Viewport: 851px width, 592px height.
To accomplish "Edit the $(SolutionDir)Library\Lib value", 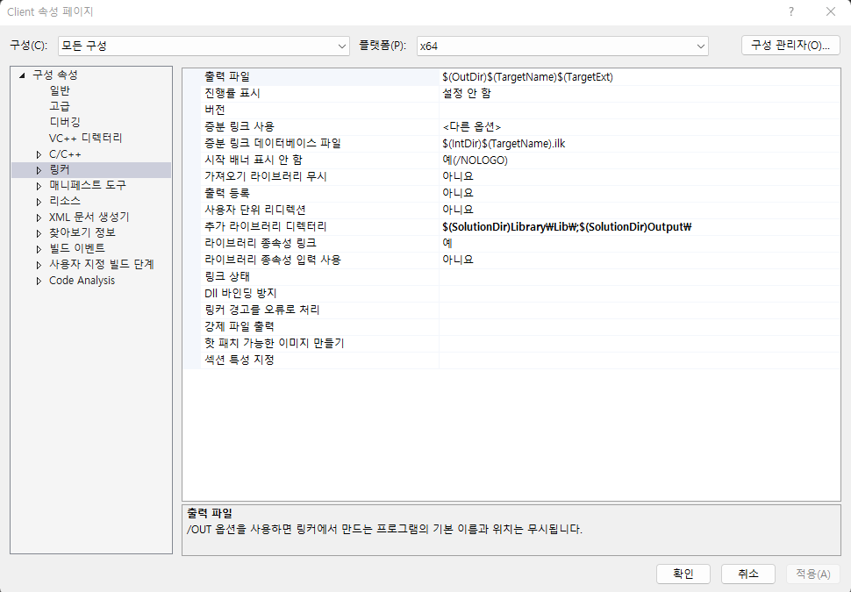I will (567, 227).
